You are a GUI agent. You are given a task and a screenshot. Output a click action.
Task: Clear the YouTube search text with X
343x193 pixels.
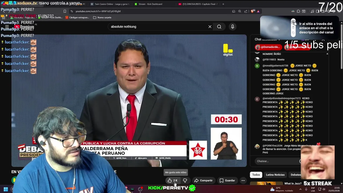(210, 27)
